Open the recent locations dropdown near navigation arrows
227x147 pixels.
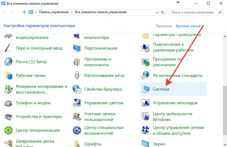point(19,12)
